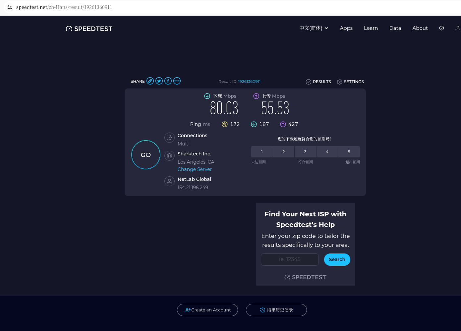
Task: Open the About menu
Action: 420,28
